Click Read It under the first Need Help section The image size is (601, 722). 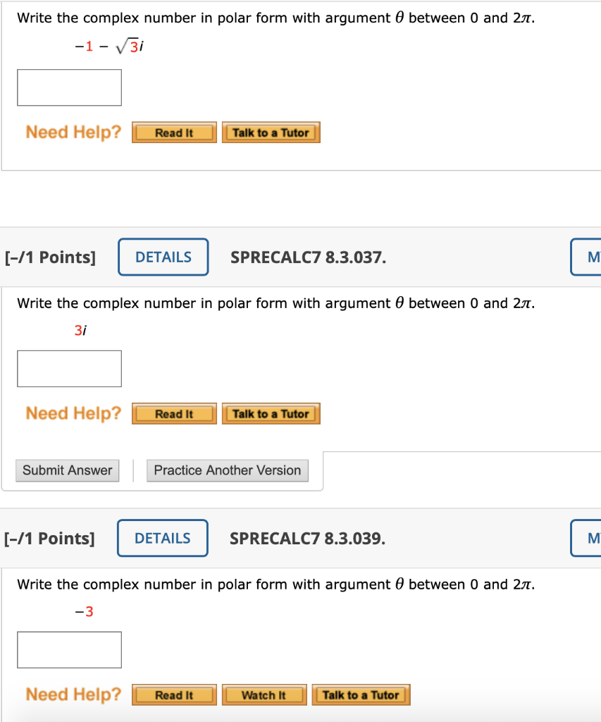click(x=173, y=132)
